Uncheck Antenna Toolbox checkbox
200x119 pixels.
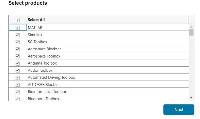[x=18, y=63]
